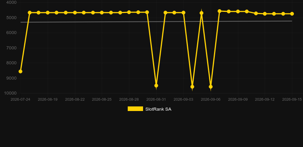Click the x-axis label 2026-08-25
This screenshot has width=303, height=147.
(102, 100)
